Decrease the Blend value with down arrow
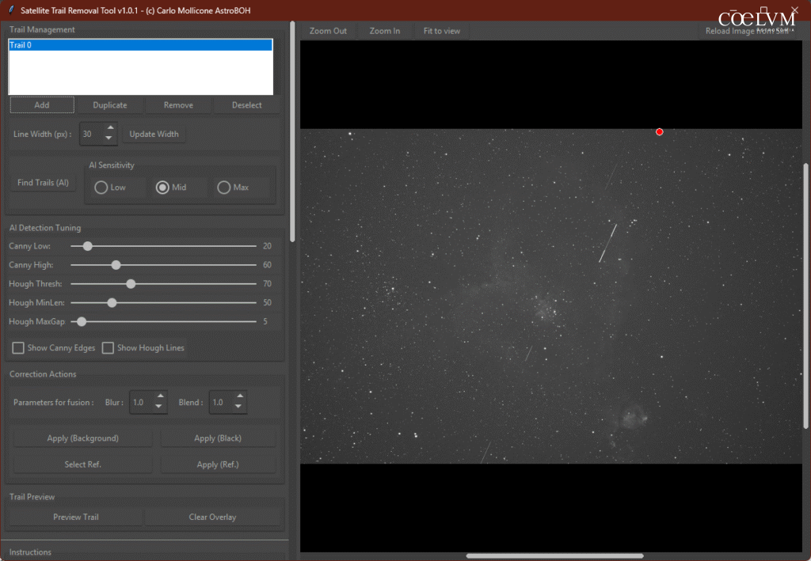The height and width of the screenshot is (561, 811). [240, 407]
